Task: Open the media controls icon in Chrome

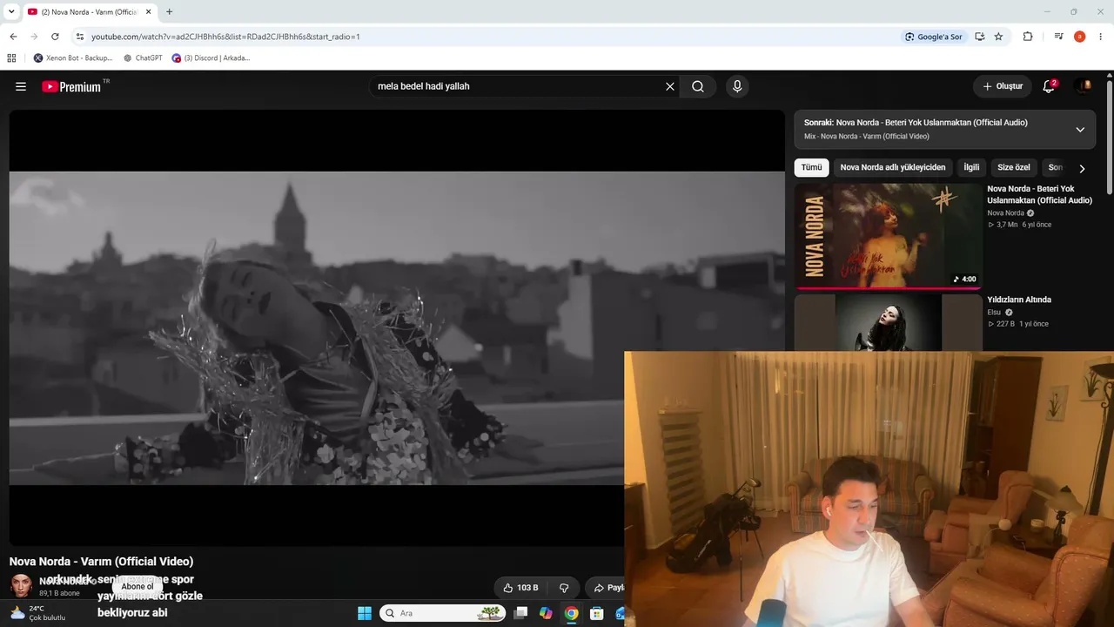Action: pos(1058,37)
